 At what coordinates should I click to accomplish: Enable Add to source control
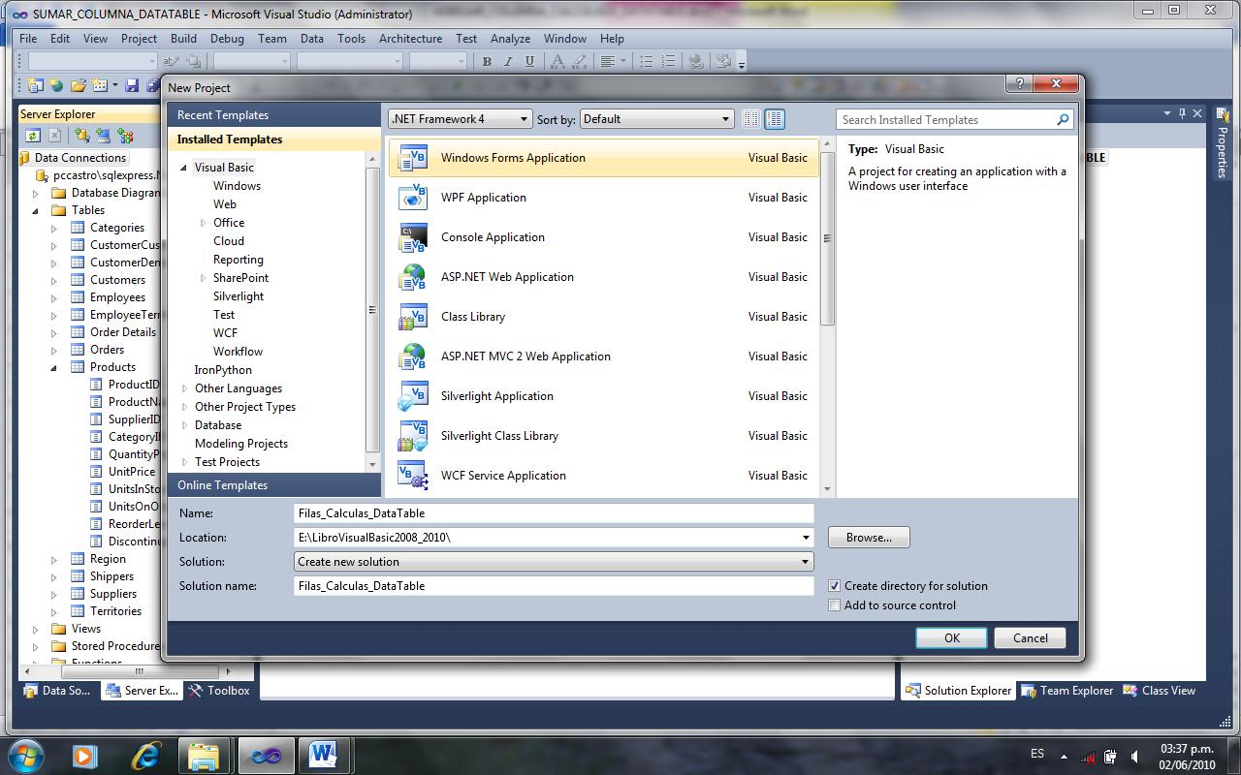click(834, 605)
